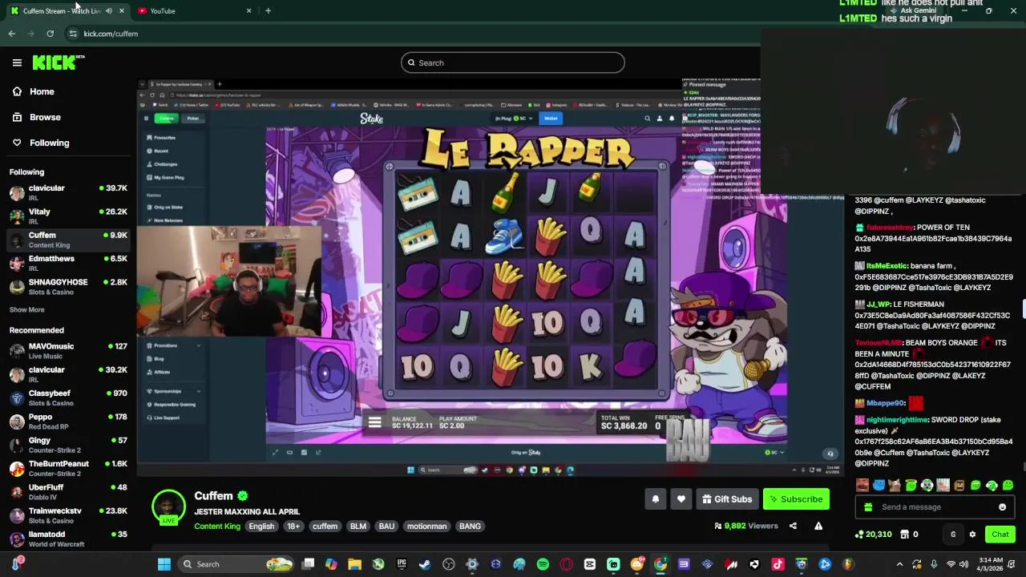
Task: Open Trainwreckstv recommended channel
Action: [x=68, y=514]
